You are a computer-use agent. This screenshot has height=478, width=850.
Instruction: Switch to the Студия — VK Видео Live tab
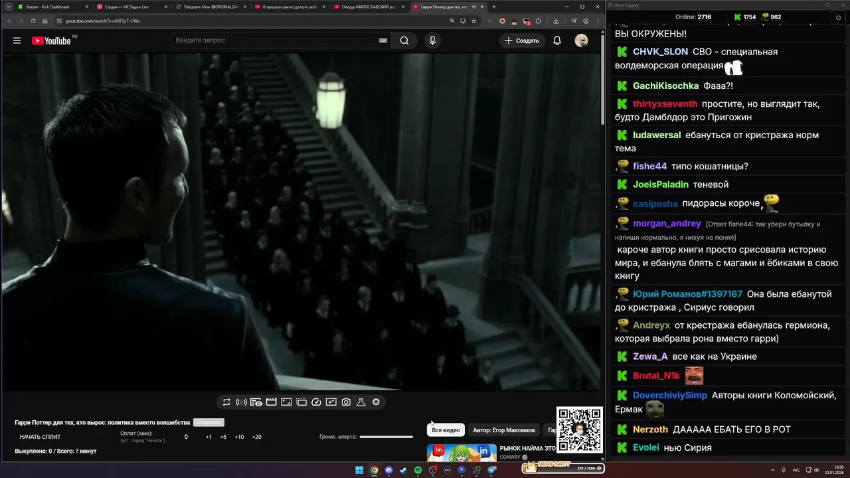point(131,7)
